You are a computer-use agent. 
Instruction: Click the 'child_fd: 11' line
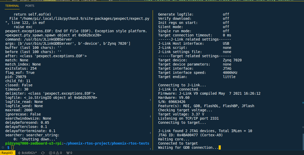18,81
